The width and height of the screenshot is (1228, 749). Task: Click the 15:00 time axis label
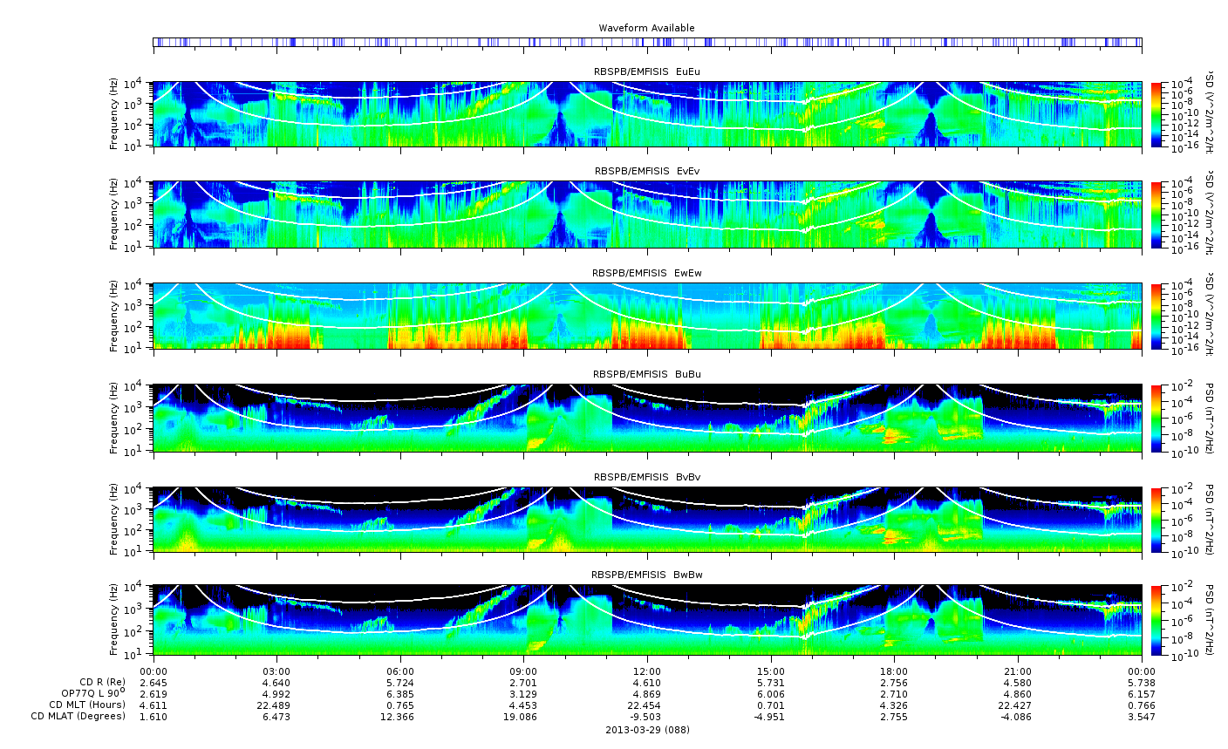click(x=771, y=671)
